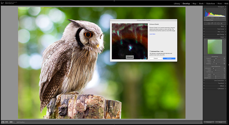Screen dimensions: 229x125
Task: Toggle Detail panel on/off switch
Action: (204, 37)
